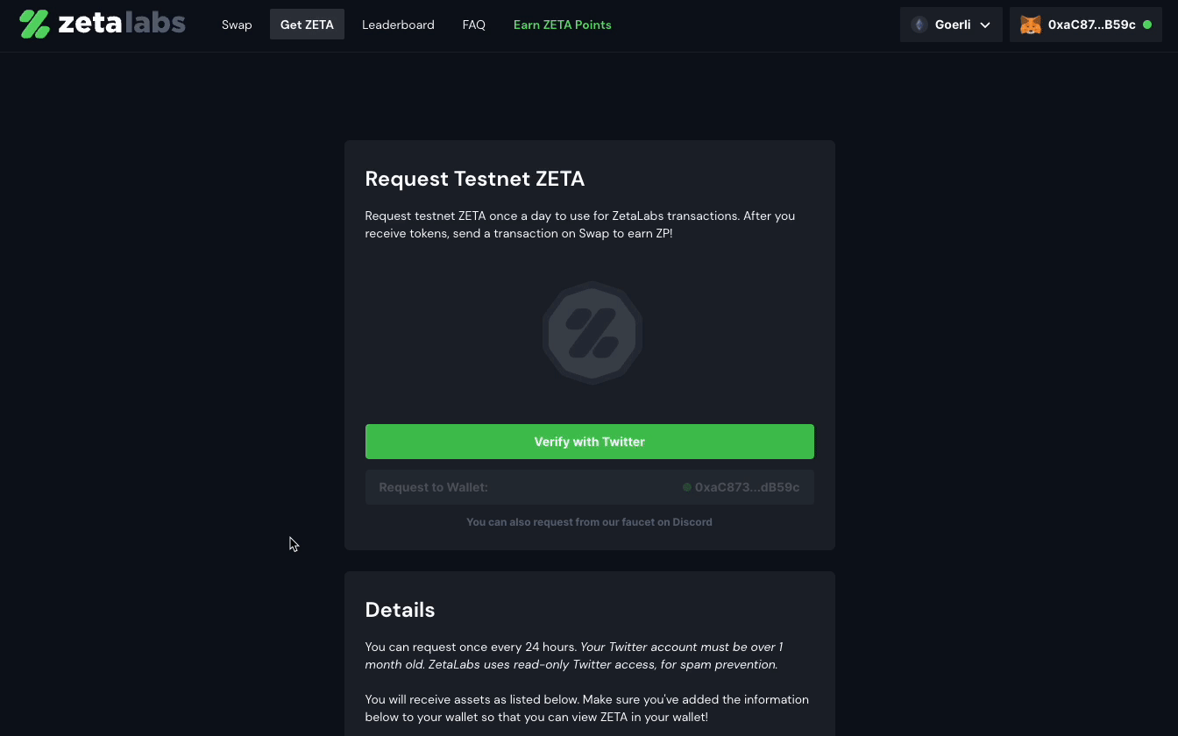Expand the Goerli network chevron
The height and width of the screenshot is (736, 1178).
point(985,25)
